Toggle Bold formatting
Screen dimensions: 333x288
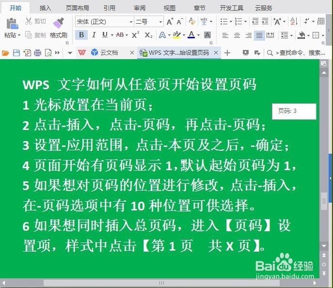pos(81,35)
